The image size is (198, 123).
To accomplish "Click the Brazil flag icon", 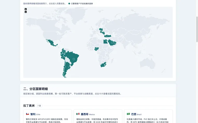I will click(x=128, y=114).
